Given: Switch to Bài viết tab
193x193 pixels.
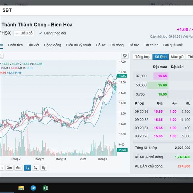Looking at the screenshot, I should [33, 45].
